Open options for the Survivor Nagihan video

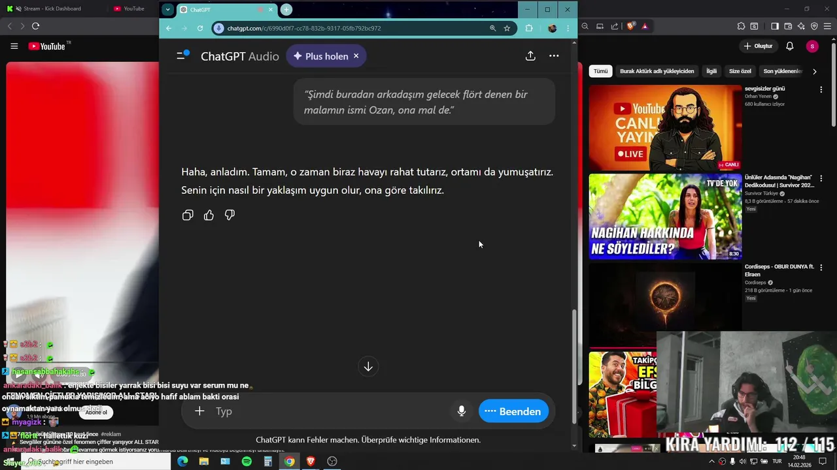point(821,178)
